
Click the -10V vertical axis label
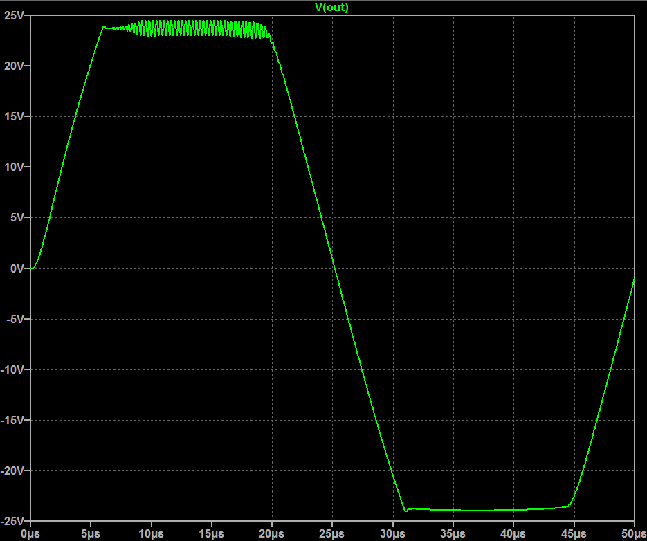click(x=12, y=369)
